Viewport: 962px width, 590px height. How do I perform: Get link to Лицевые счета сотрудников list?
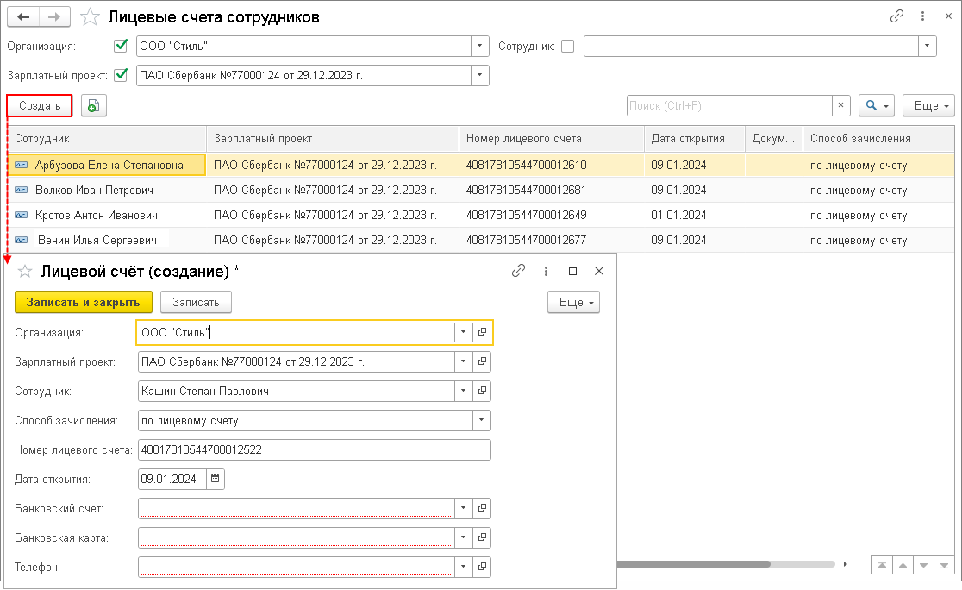pos(896,16)
